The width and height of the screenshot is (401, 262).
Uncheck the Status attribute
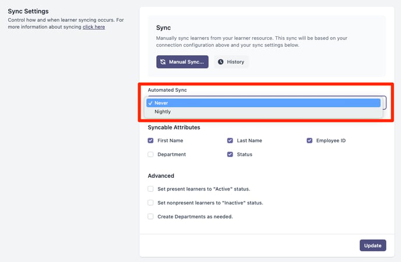[230, 154]
